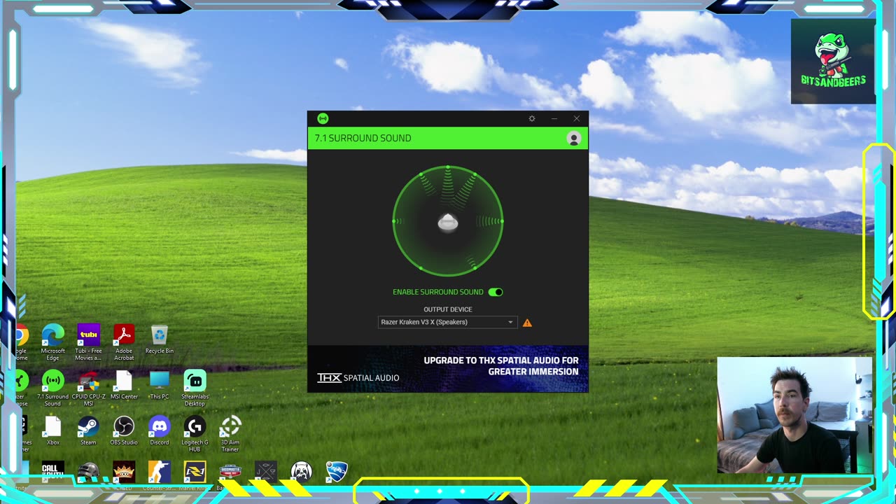Click the orange warning triangle icon

(527, 323)
